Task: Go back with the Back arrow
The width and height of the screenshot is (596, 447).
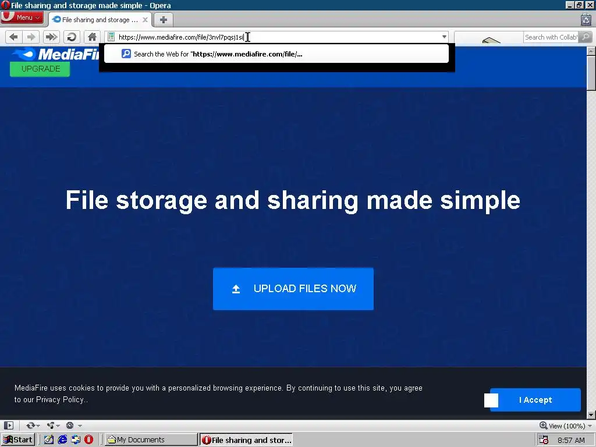Action: 14,37
